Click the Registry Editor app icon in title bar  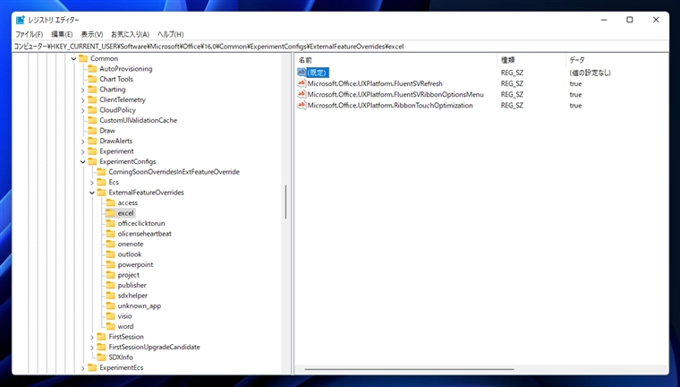21,20
